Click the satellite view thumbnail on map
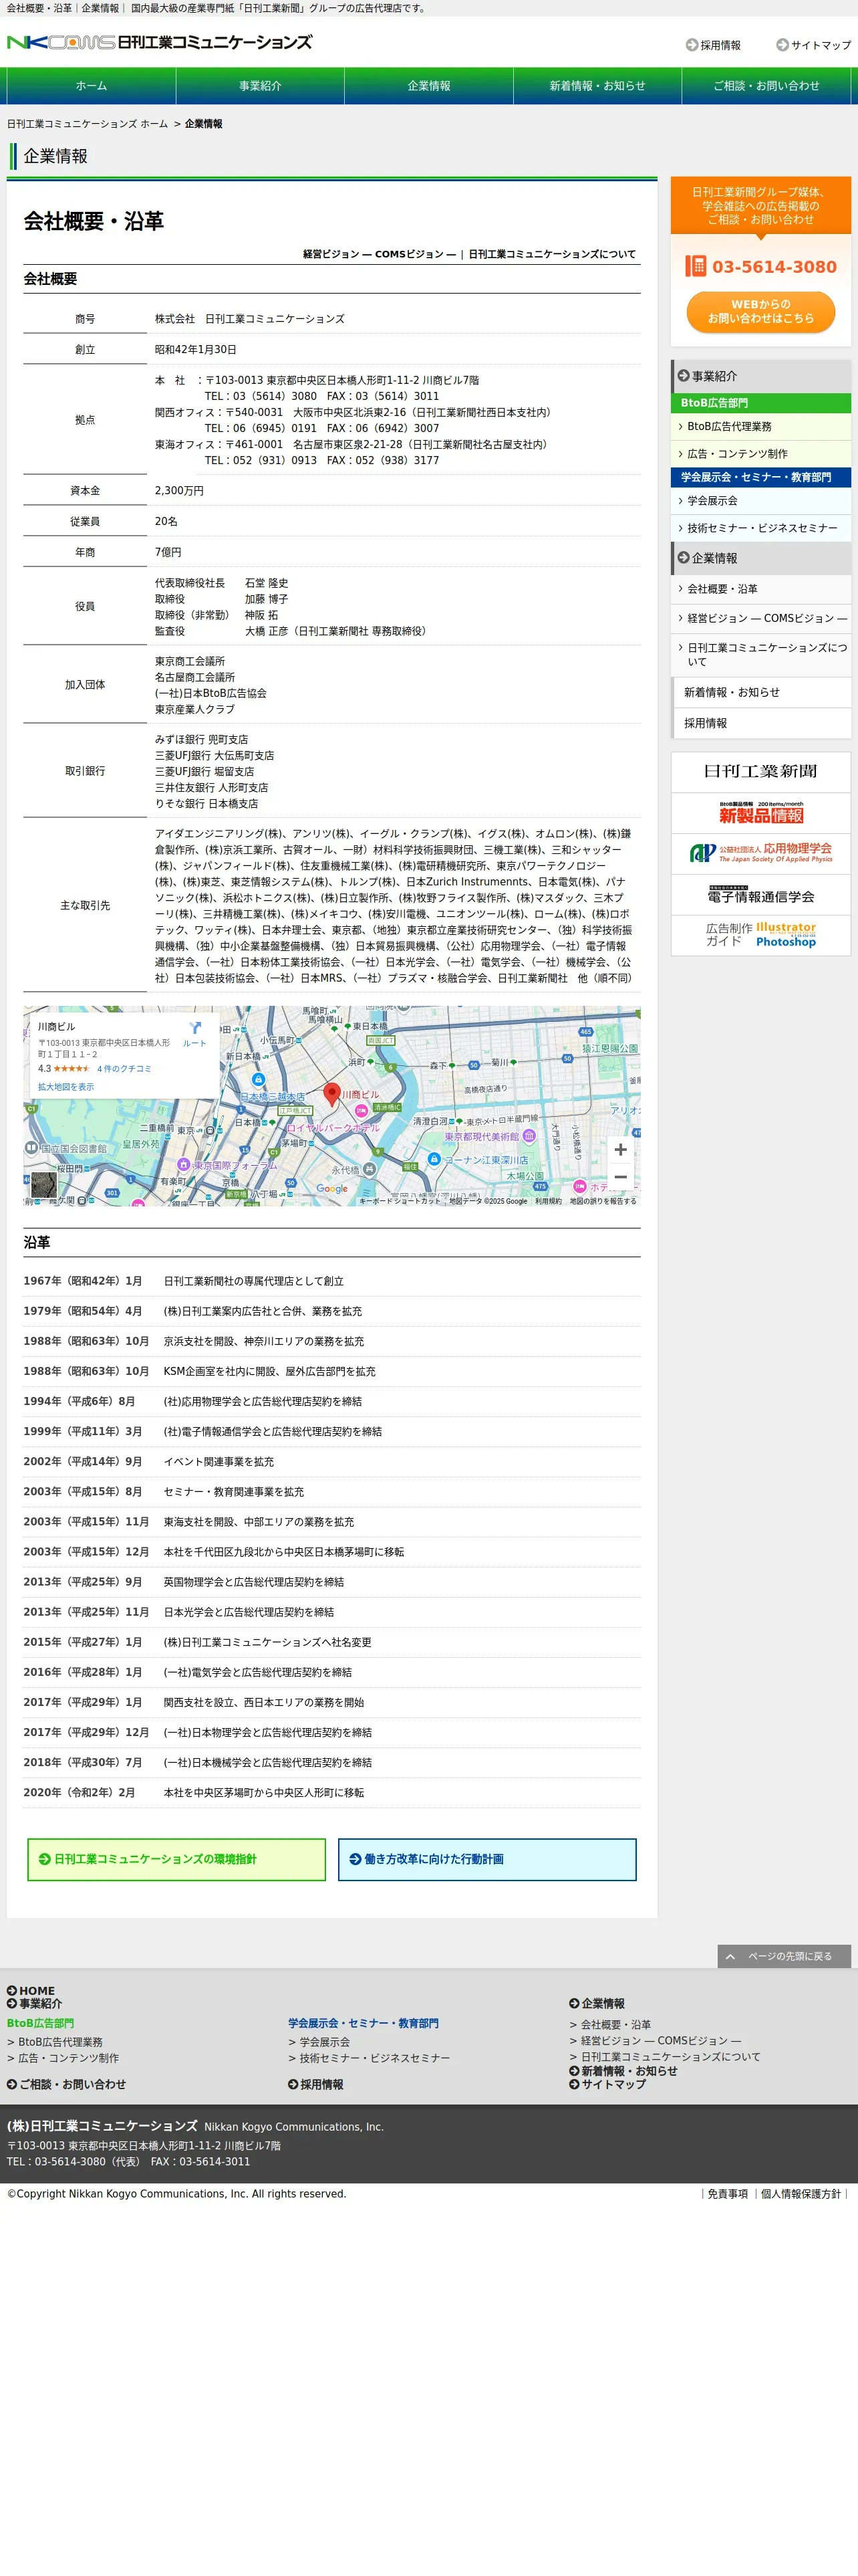 point(44,1185)
